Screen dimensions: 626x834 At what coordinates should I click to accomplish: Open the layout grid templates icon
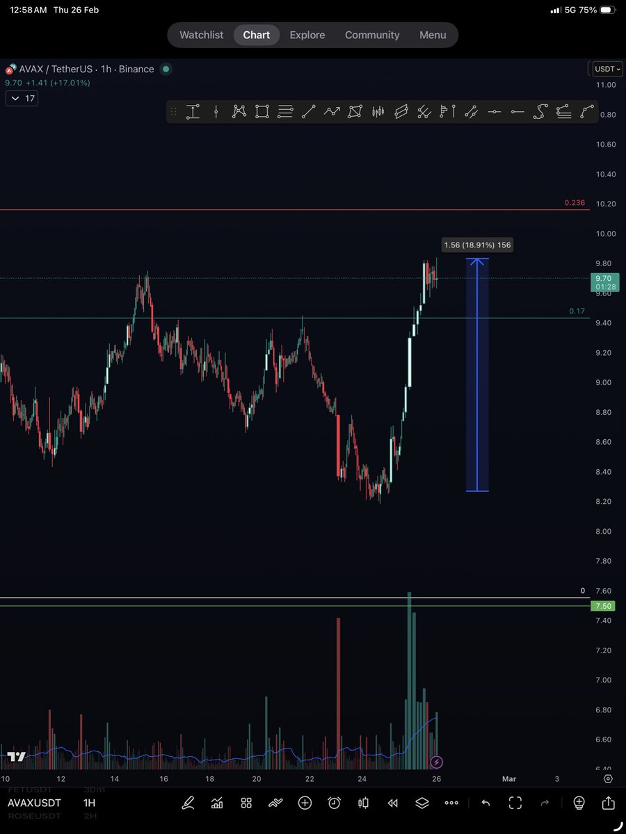click(x=246, y=803)
